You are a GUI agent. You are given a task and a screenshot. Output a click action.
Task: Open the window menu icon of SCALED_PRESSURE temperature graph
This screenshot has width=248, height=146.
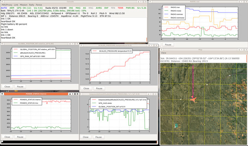[x=81, y=45]
